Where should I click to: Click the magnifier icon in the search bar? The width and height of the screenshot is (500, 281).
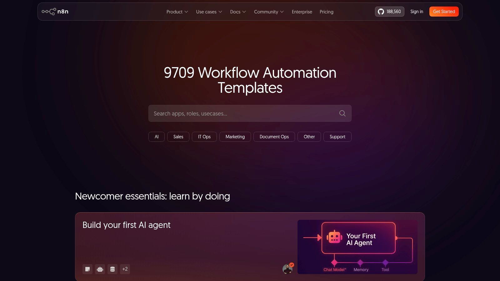[x=342, y=113]
